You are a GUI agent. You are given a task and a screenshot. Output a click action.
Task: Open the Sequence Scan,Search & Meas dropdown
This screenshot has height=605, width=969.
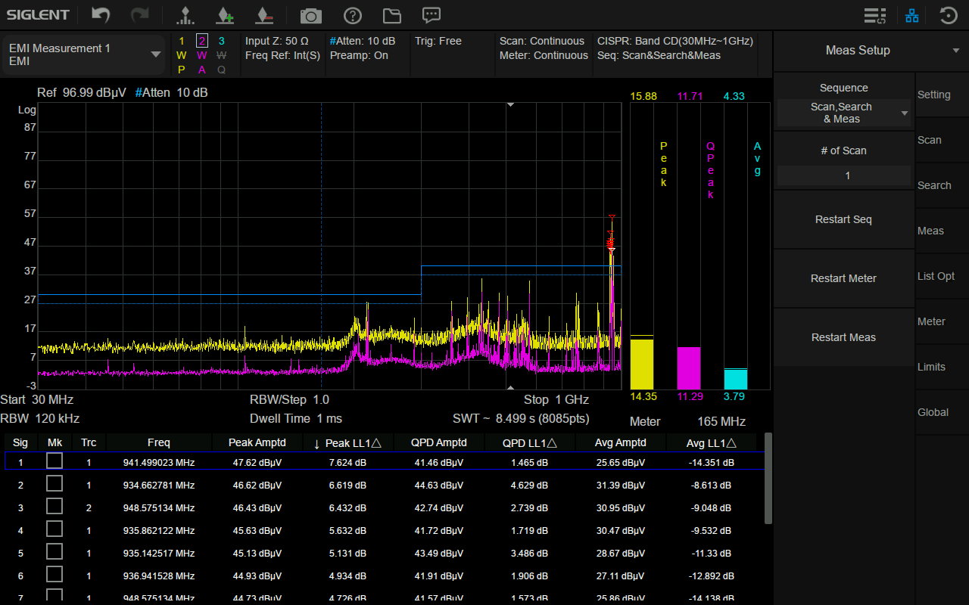pos(844,113)
